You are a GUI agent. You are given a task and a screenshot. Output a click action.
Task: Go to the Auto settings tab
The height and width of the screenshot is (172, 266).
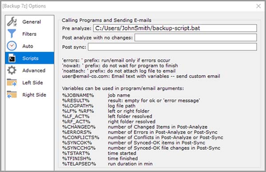27,46
